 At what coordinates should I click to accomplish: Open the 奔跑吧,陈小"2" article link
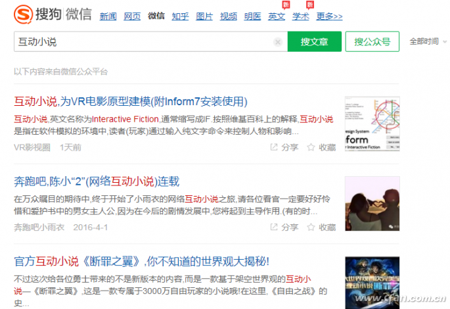coord(97,181)
